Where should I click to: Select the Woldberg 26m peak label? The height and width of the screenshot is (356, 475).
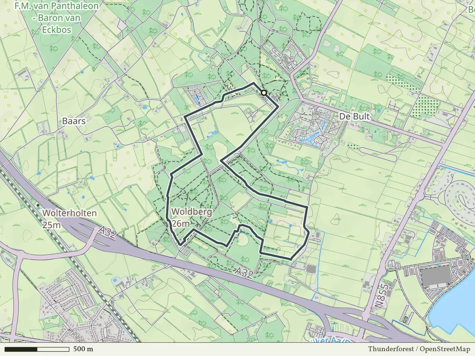[191, 217]
